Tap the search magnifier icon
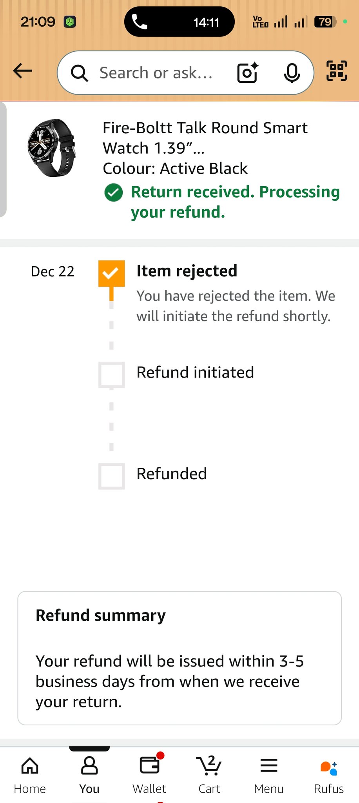359x803 pixels. coord(79,73)
